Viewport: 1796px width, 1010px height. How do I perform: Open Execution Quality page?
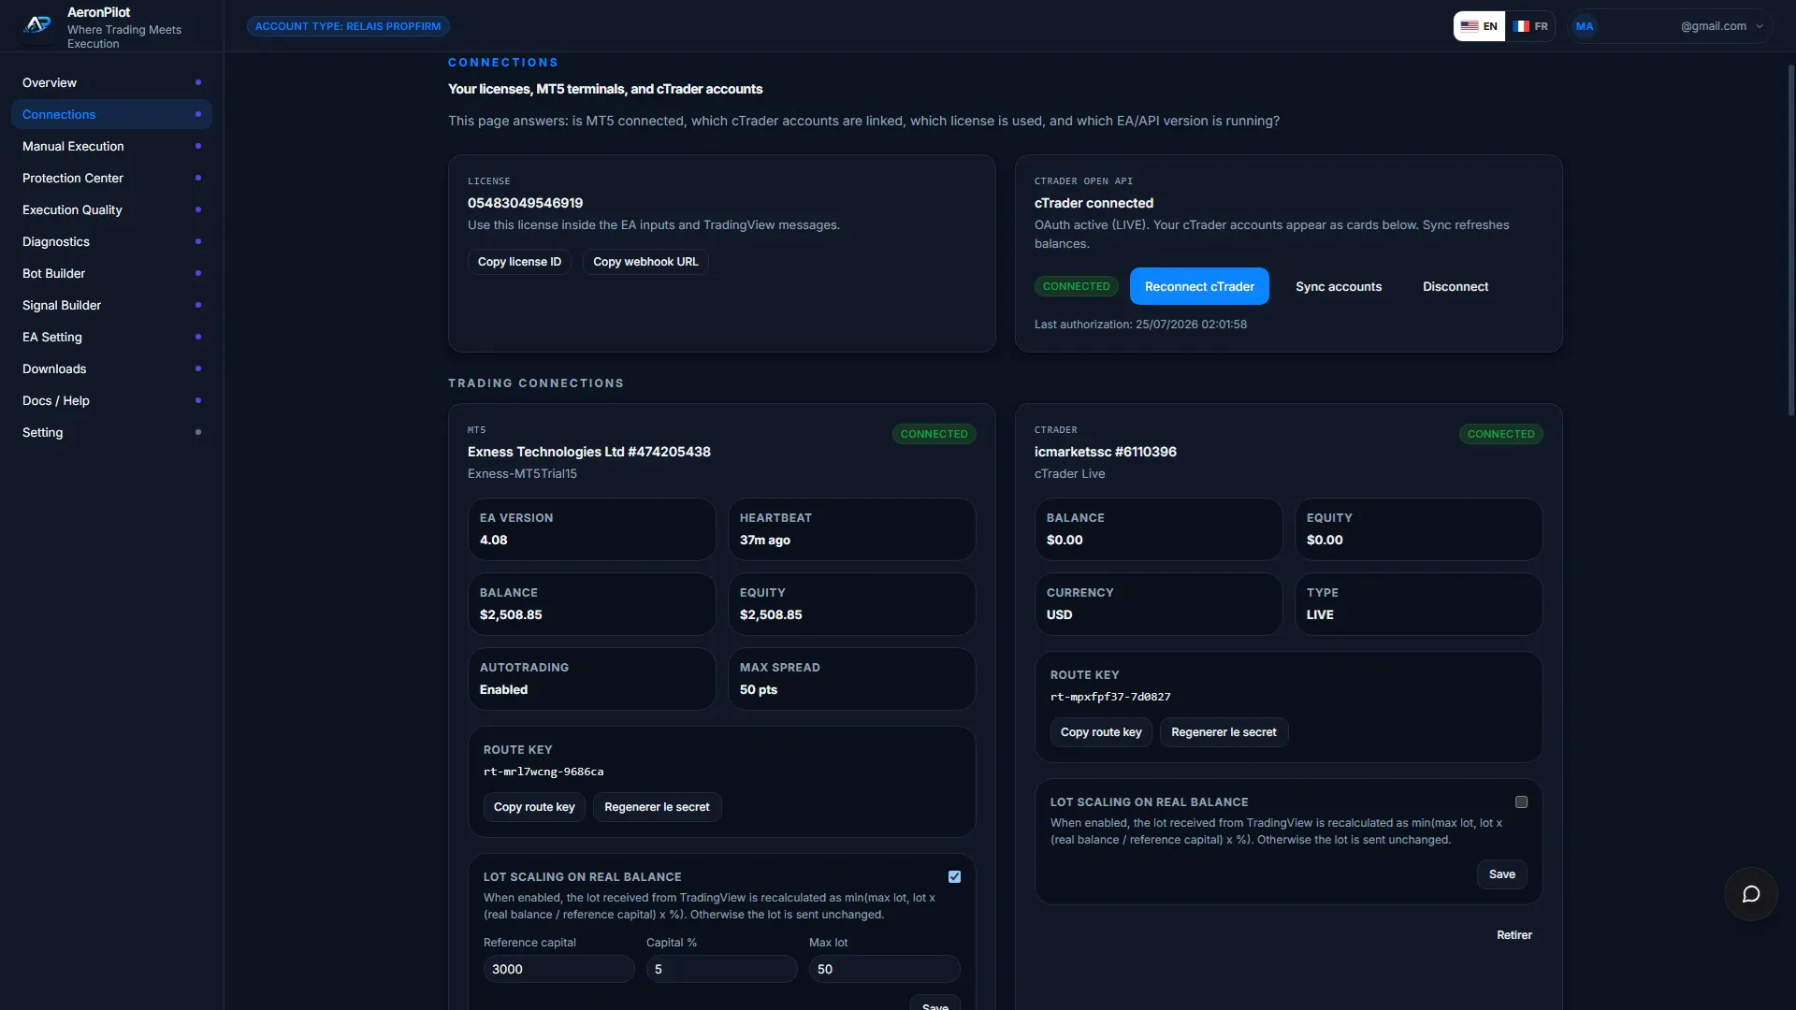coord(111,209)
